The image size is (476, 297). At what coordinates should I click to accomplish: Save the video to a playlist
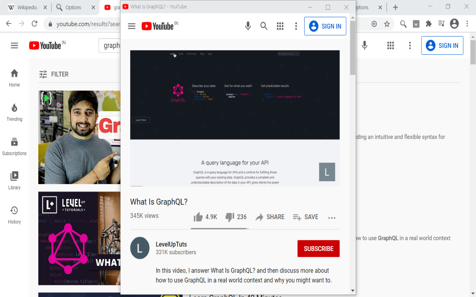(x=305, y=217)
